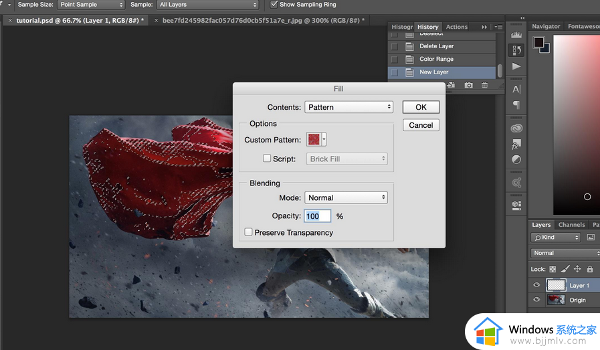The width and height of the screenshot is (600, 350).
Task: Open the Actions play icon in the dock
Action: point(516,66)
